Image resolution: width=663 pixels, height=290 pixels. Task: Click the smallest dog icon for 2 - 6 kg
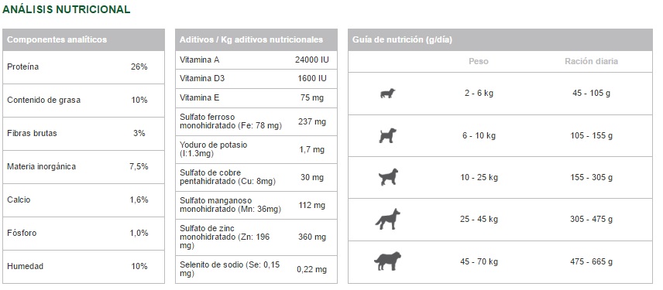[x=387, y=94]
